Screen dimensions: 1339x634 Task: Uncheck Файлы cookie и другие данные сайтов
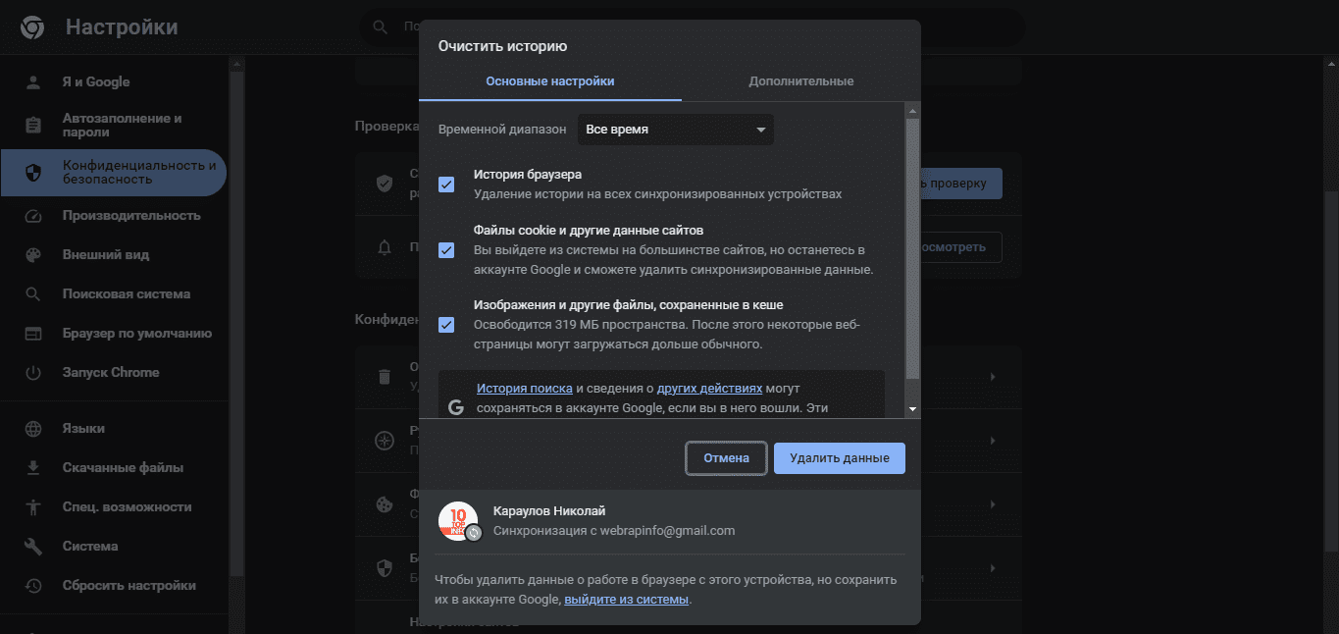tap(446, 250)
